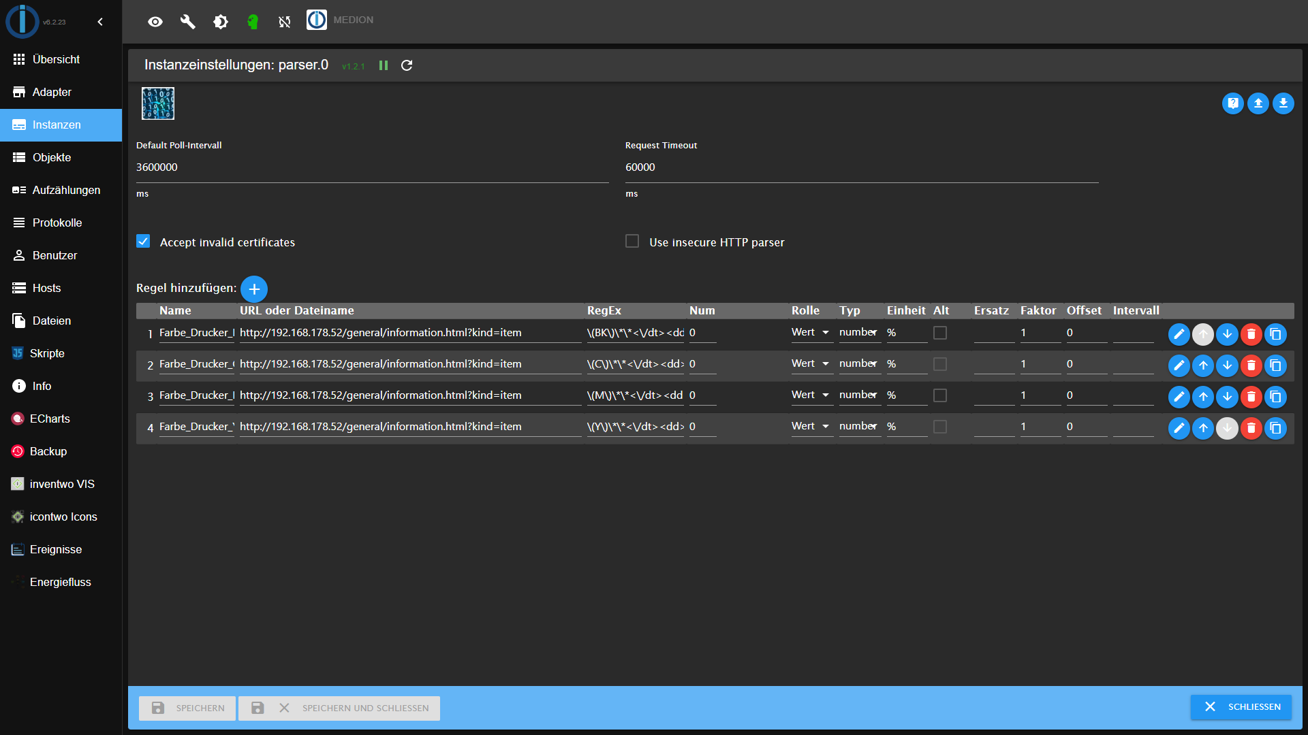Click the Speichern button

pyautogui.click(x=187, y=708)
